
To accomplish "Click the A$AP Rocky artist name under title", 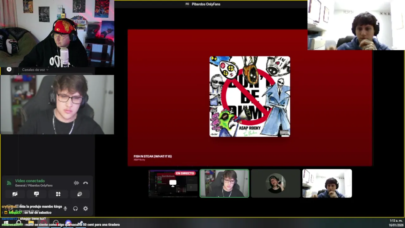I will (139, 160).
